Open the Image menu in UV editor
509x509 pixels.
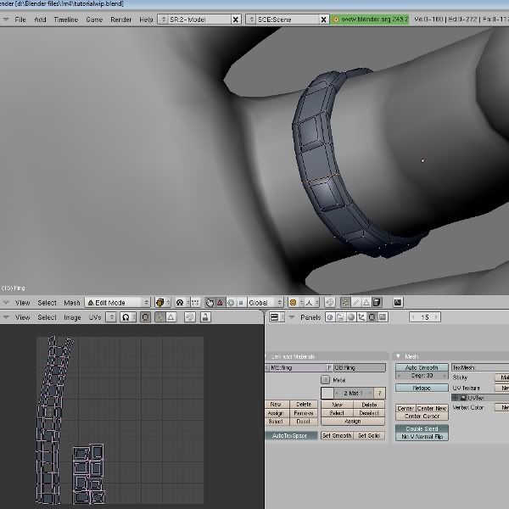pyautogui.click(x=72, y=317)
